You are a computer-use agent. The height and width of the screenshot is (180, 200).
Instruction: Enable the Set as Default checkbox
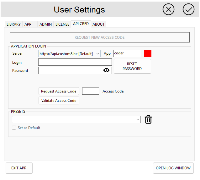pyautogui.click(x=14, y=127)
